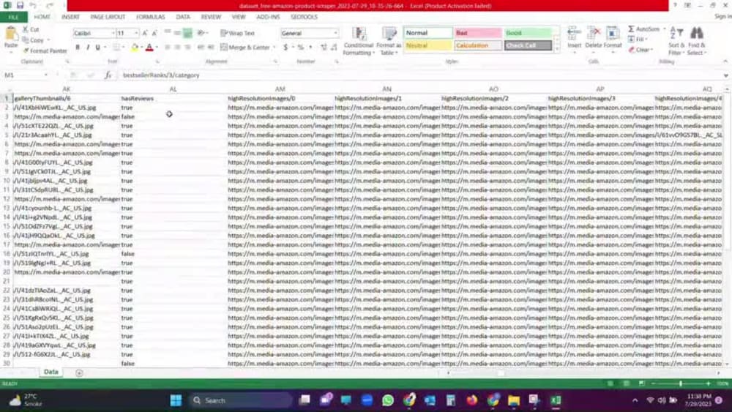This screenshot has width=732, height=412.
Task: Open the Font size 11 dropdown
Action: (136, 33)
